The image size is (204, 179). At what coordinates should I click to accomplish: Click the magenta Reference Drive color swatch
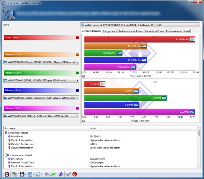pos(77,108)
